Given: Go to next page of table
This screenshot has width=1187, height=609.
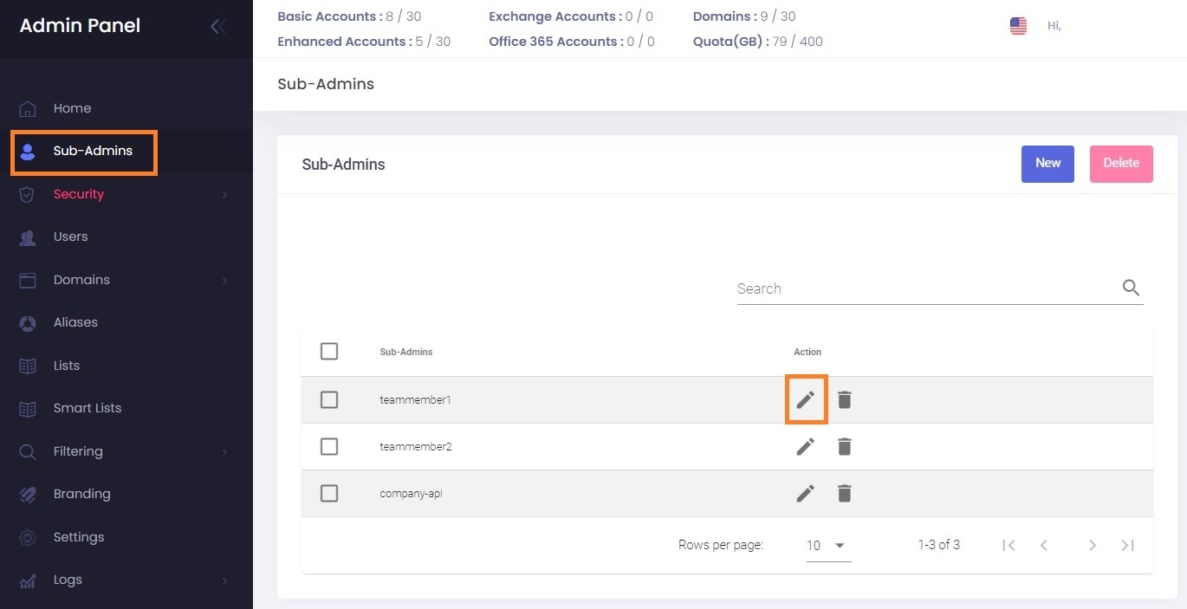Looking at the screenshot, I should 1093,545.
